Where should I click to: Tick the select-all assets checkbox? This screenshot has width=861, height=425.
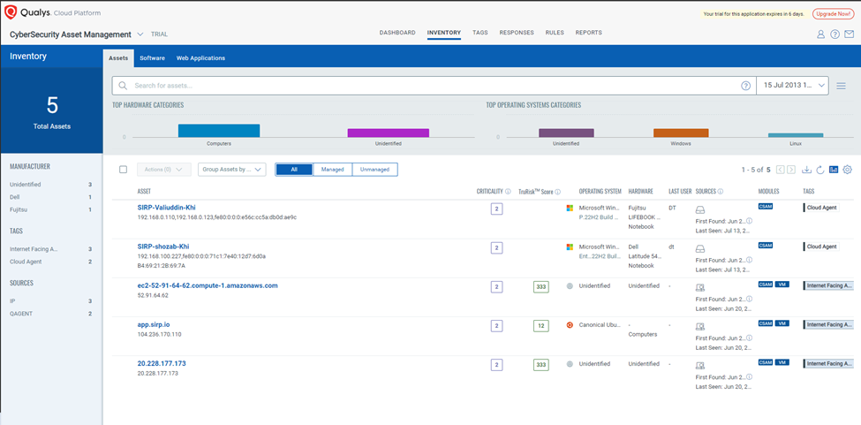pos(124,170)
